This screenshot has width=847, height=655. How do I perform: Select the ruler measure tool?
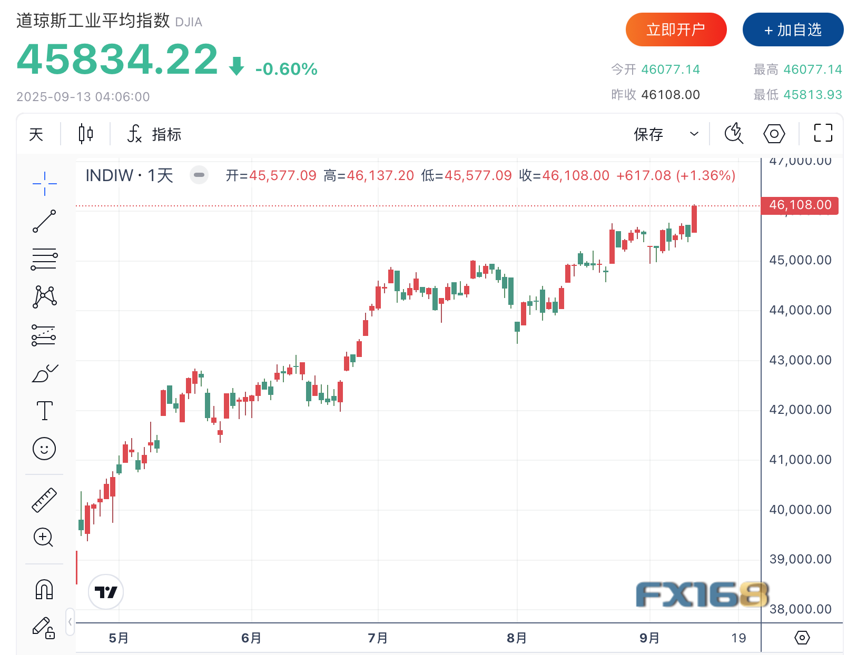[x=44, y=500]
